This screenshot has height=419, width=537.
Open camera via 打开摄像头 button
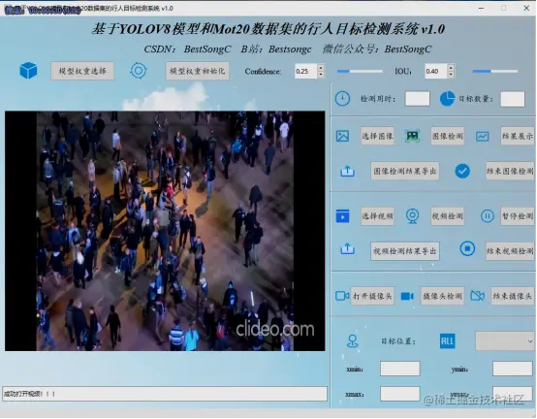coord(372,296)
